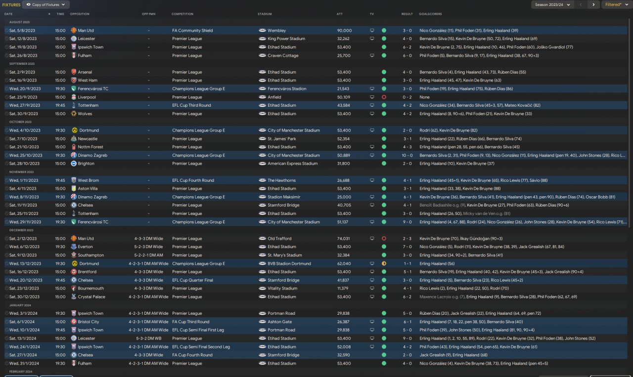Click the Nottm Forest club badge
The width and height of the screenshot is (633, 377).
pos(74,147)
